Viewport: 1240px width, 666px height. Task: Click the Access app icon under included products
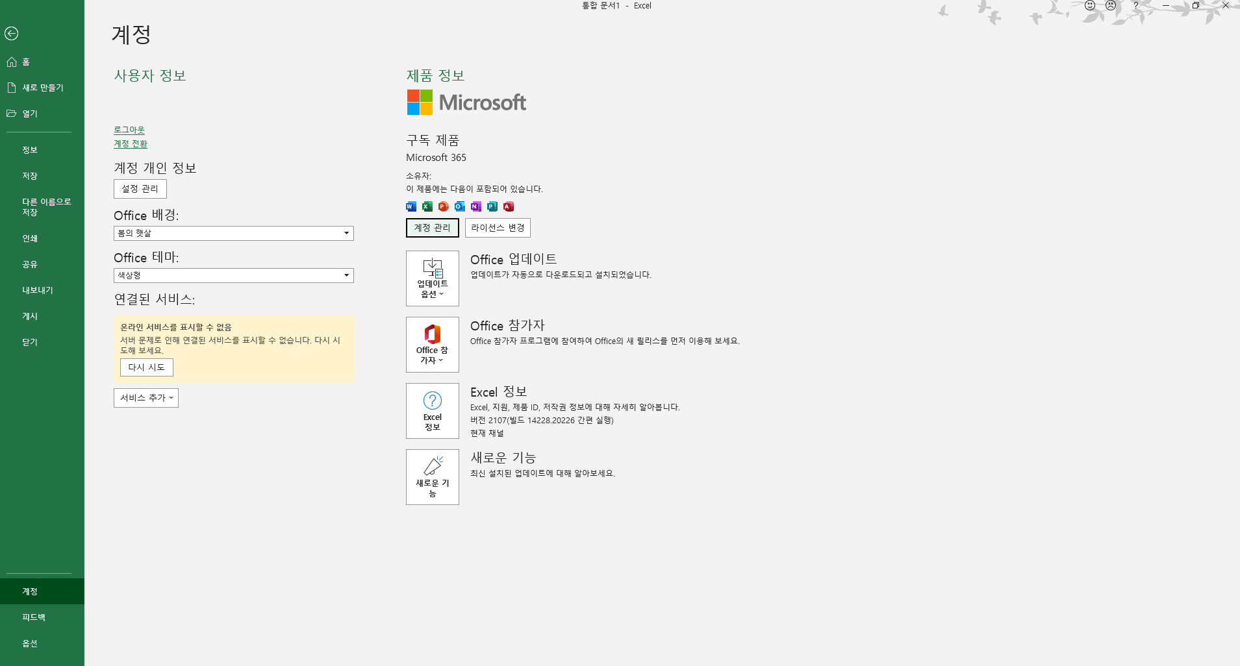click(509, 206)
